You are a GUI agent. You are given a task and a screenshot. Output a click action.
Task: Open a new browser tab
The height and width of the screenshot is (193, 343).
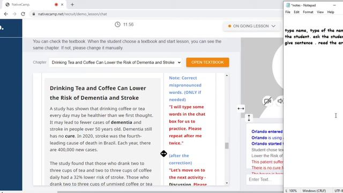point(72,4)
